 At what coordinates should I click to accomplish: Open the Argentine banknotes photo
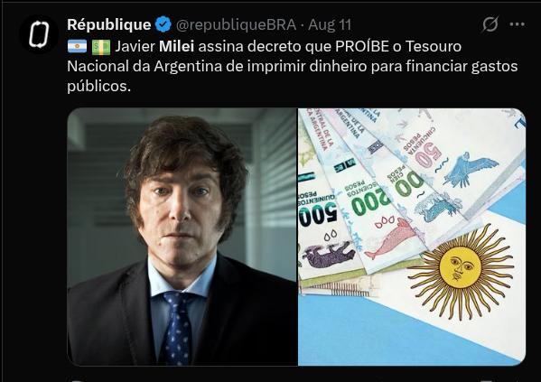412,237
